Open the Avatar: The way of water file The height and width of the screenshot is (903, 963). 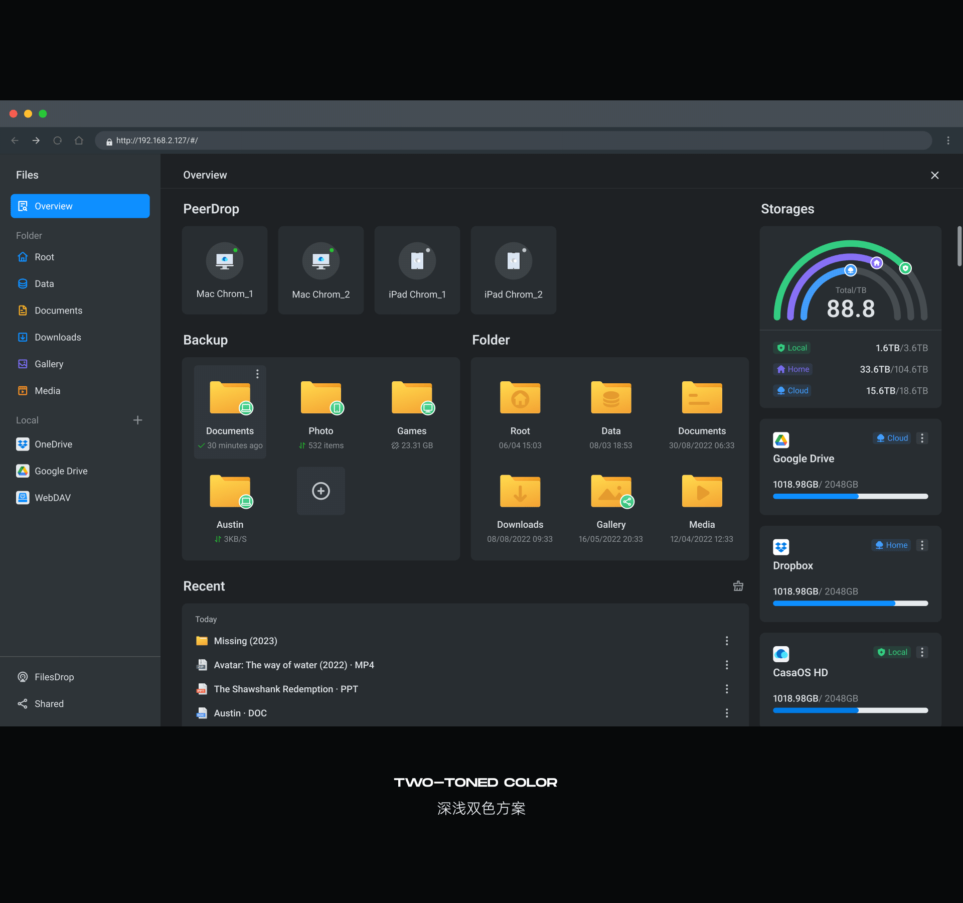(x=293, y=665)
